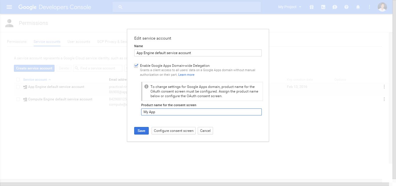Open options for Compute Engine service account row
This screenshot has height=186, width=396.
(384, 99)
